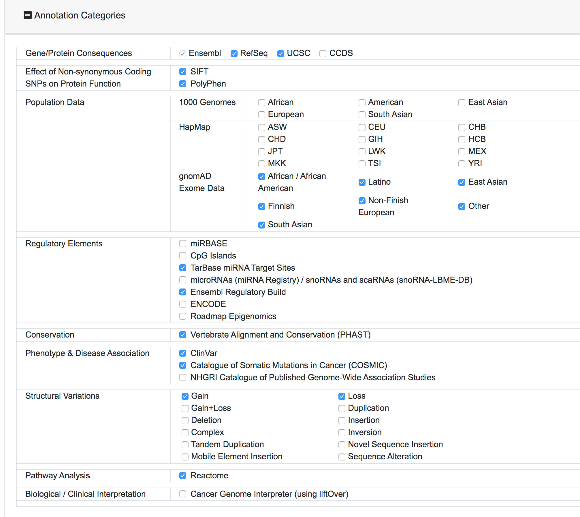Select HapMap LWK checkbox
Image resolution: width=580 pixels, height=517 pixels.
point(362,152)
